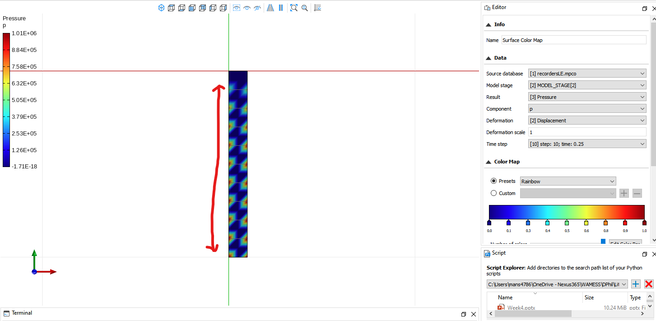
Task: Open the Component dropdown
Action: [587, 109]
